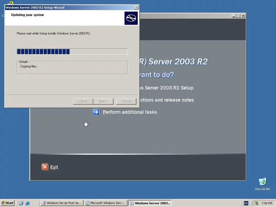The width and height of the screenshot is (276, 207).
Task: Click the installation progress bar
Action: pyautogui.click(x=72, y=51)
